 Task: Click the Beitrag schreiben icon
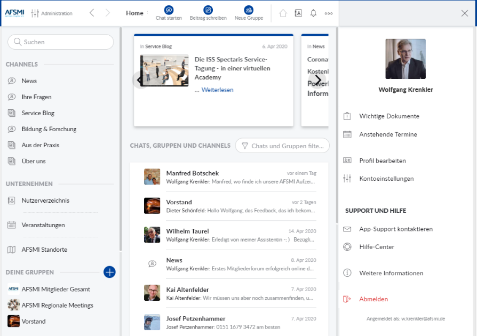208,10
